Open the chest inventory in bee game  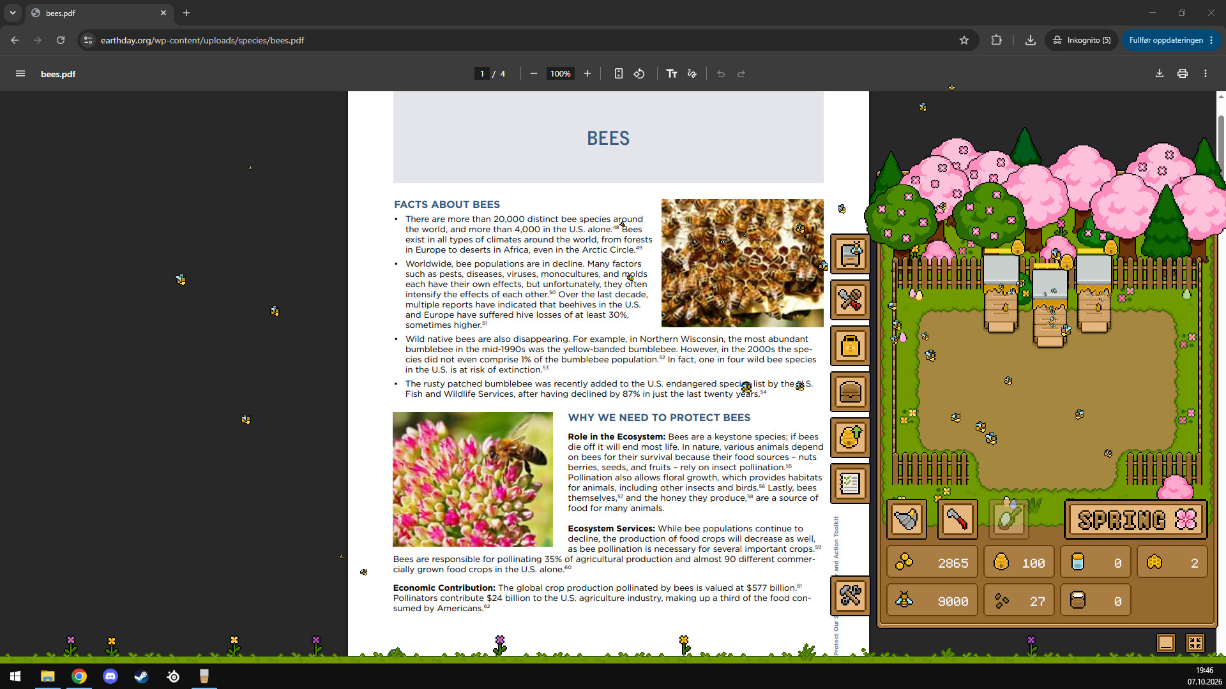(x=850, y=392)
